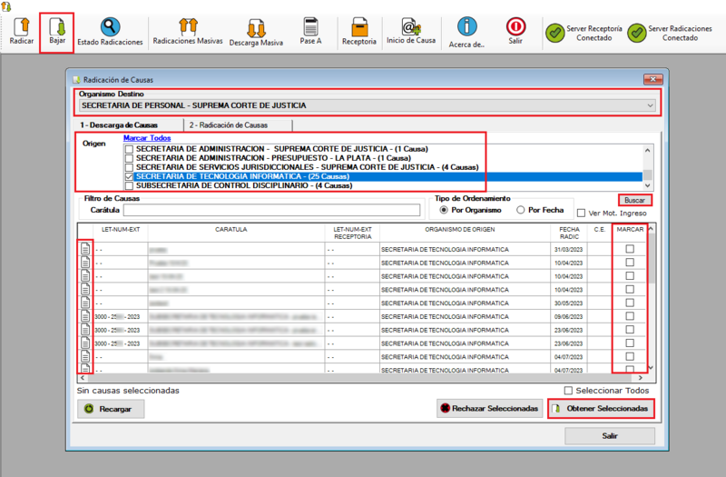Check Presupuesto - La Plata origin
Image resolution: width=726 pixels, height=477 pixels.
click(x=129, y=158)
